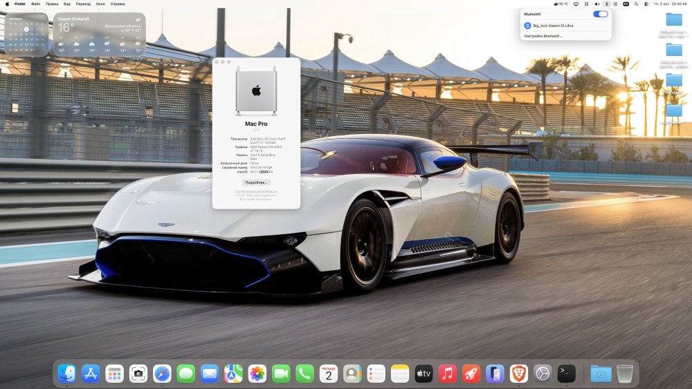Open the Правка menu

pyautogui.click(x=52, y=4)
